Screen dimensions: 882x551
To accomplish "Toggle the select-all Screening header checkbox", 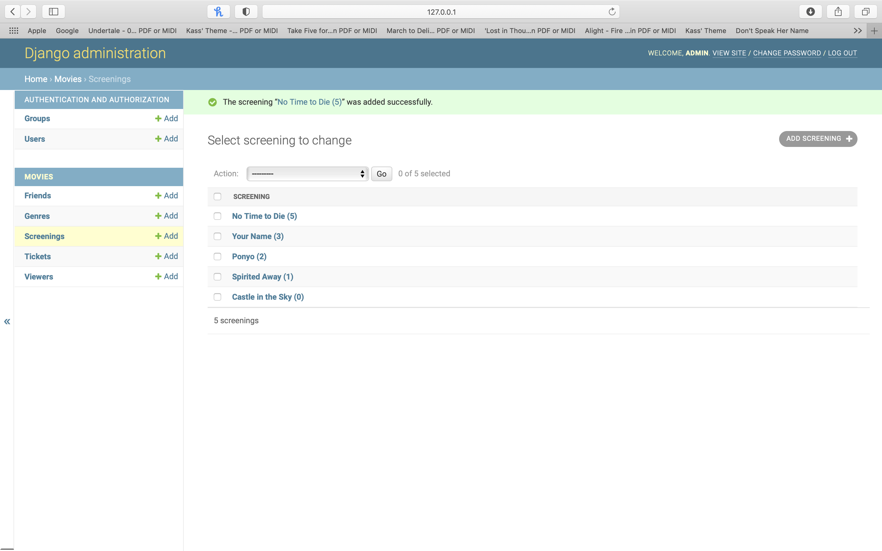I will tap(217, 197).
